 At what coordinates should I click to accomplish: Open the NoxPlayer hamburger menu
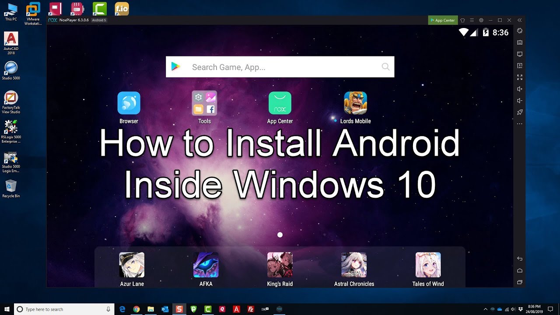click(472, 20)
